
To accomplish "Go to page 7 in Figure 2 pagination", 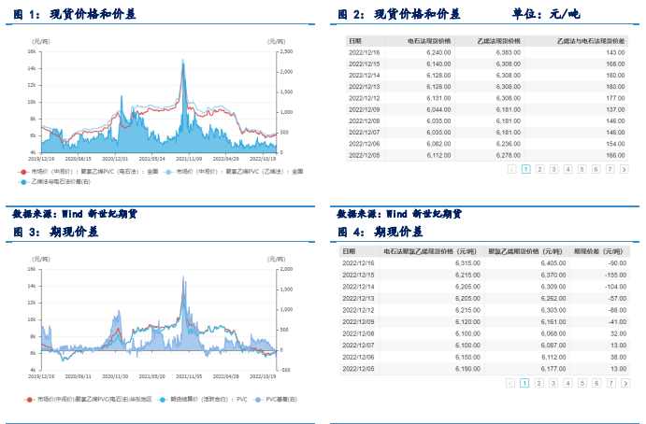I will [610, 169].
